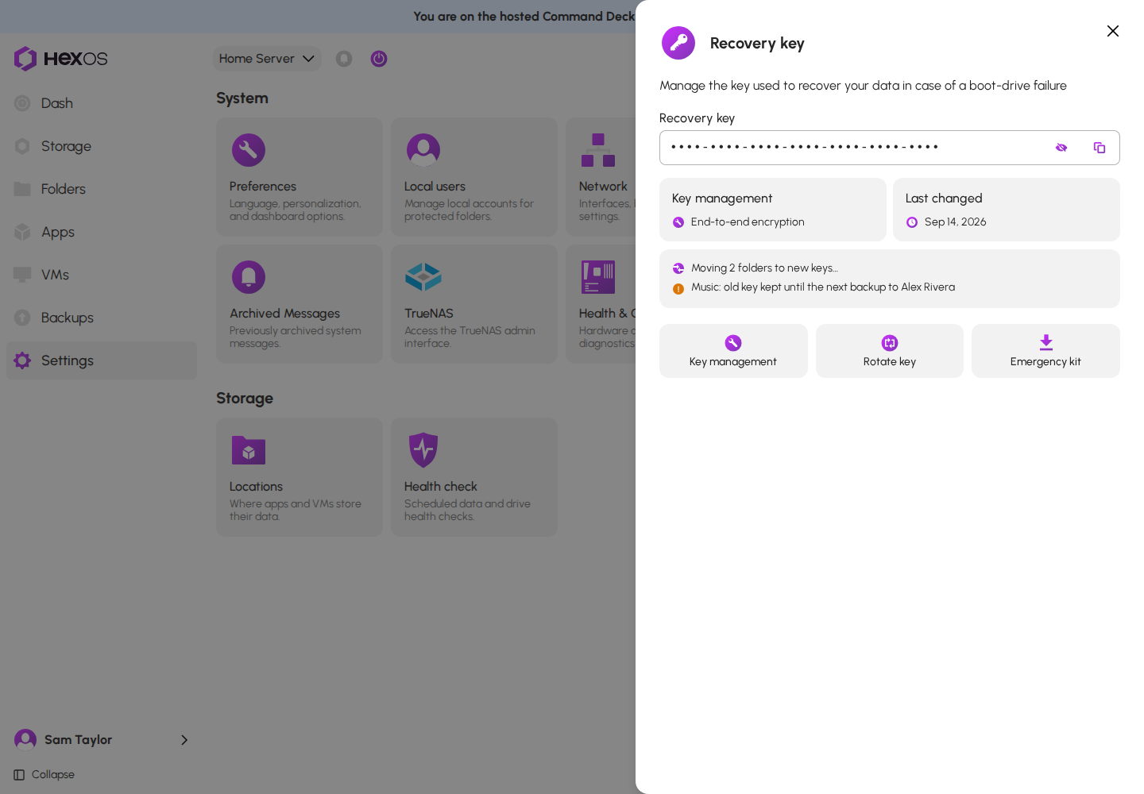
Task: Open the Health check shield icon
Action: [423, 450]
